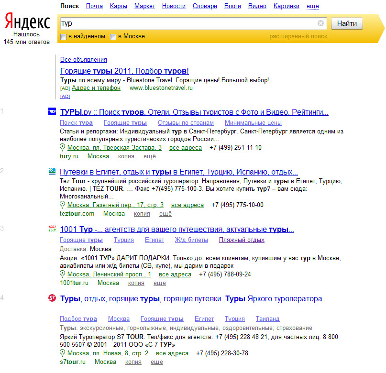
Task: Click the teztour.com green URL text
Action: pyautogui.click(x=77, y=214)
